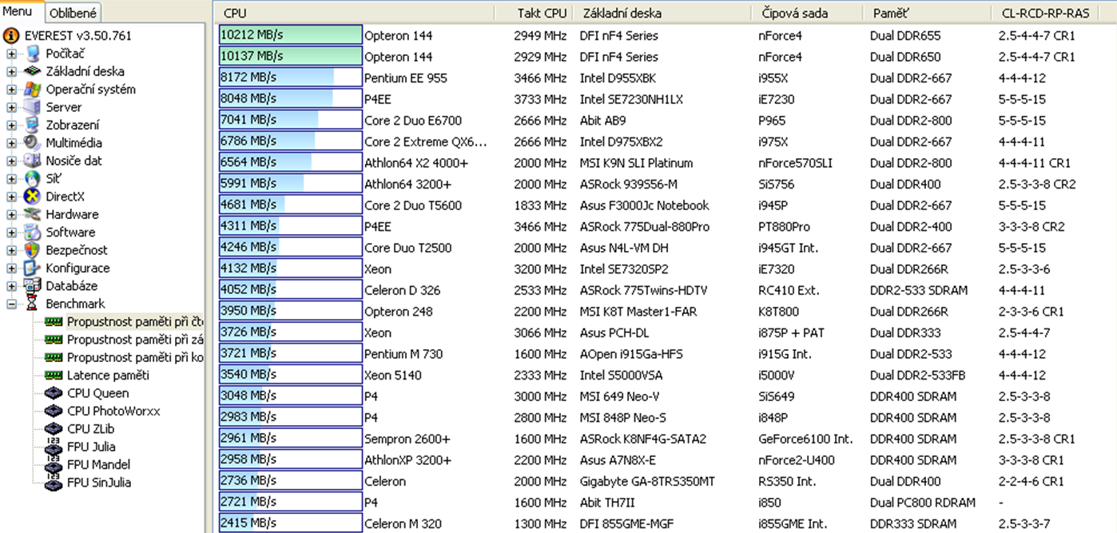The height and width of the screenshot is (533, 1117).
Task: Sort by the Čipová sada column header
Action: [806, 13]
